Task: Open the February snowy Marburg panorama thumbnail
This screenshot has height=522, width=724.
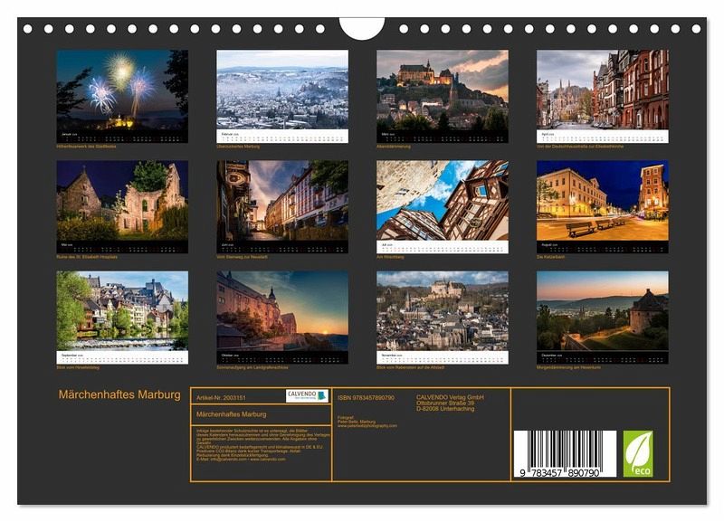Action: 282,90
